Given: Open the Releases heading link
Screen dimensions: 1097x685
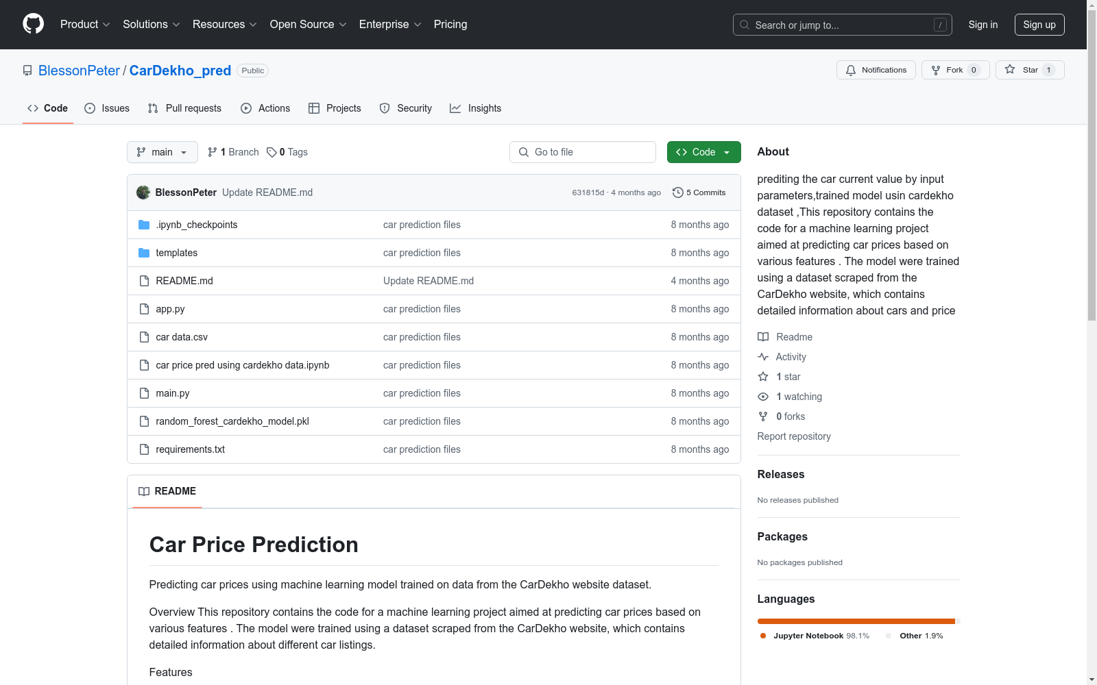Looking at the screenshot, I should pyautogui.click(x=781, y=474).
